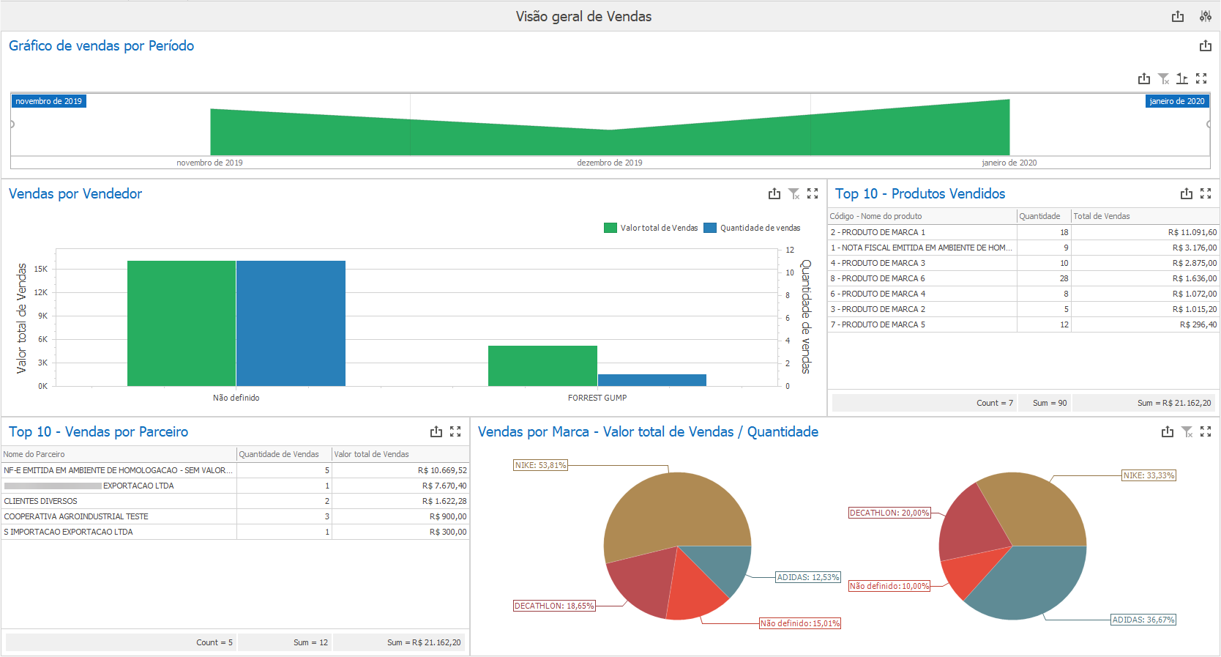
Task: Click blue Quantidade de vendas legend swatch
Action: point(710,228)
